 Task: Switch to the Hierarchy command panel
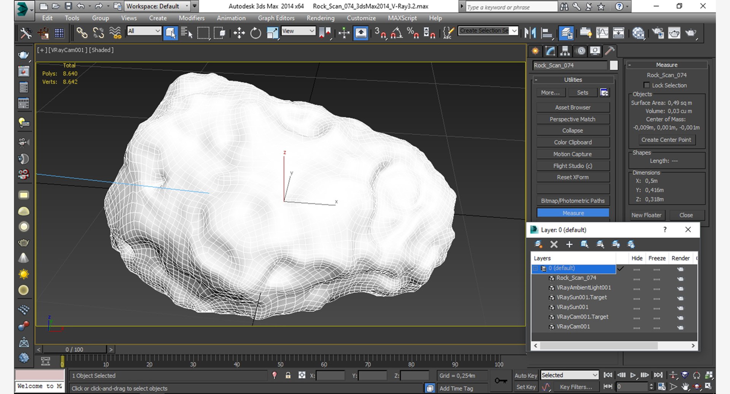point(565,51)
